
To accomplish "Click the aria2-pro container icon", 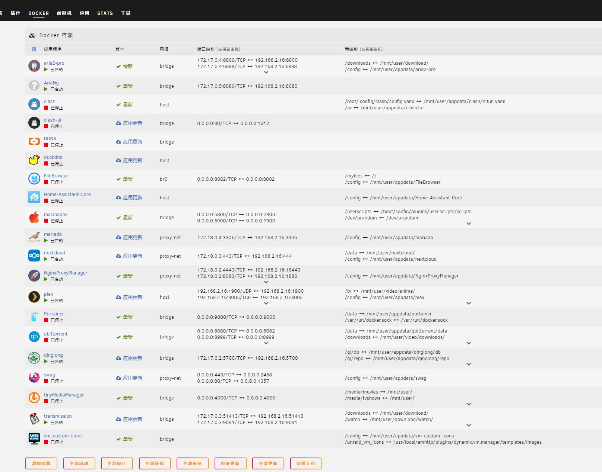I will [34, 66].
